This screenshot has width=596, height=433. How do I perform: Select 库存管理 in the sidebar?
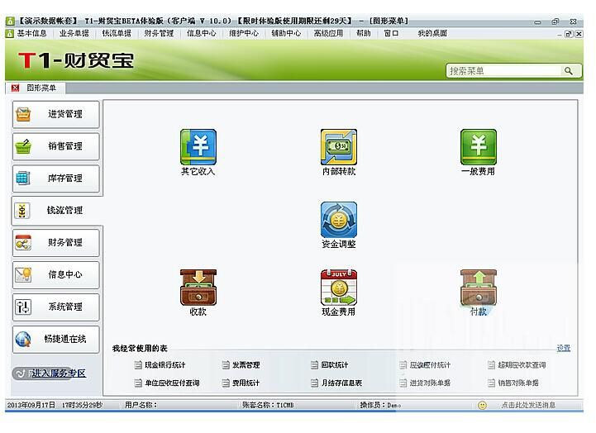coord(56,178)
